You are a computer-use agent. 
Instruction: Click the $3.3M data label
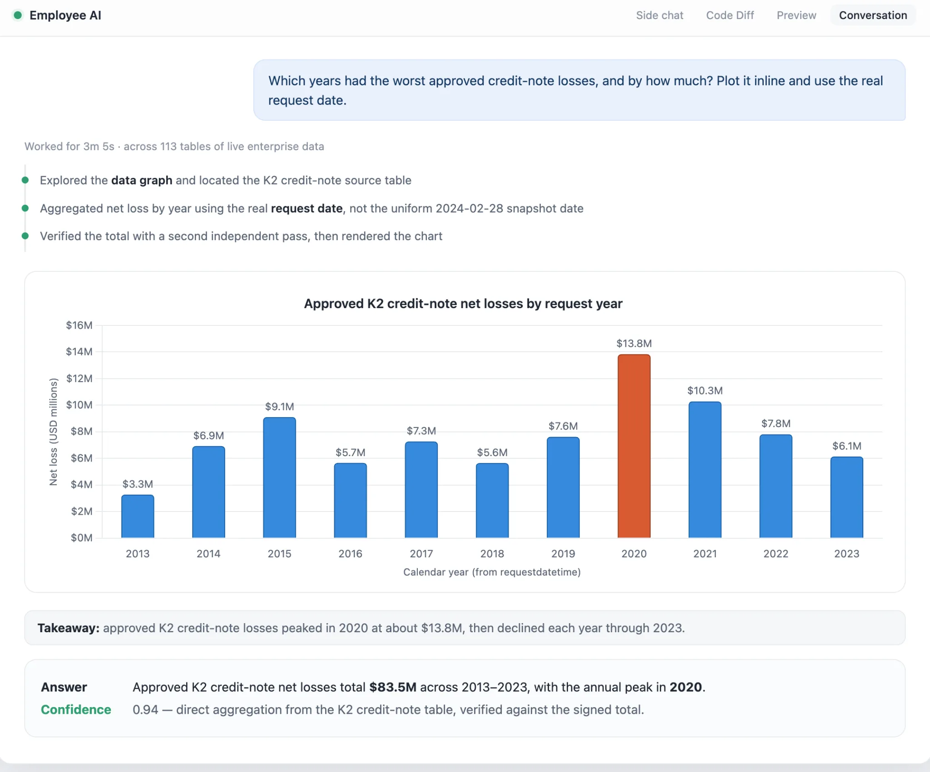click(138, 484)
